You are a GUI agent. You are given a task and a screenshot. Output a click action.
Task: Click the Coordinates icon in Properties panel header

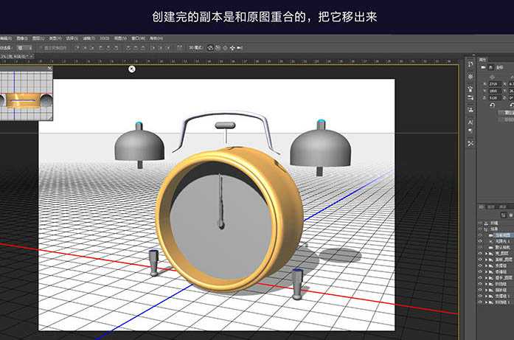[x=491, y=67]
